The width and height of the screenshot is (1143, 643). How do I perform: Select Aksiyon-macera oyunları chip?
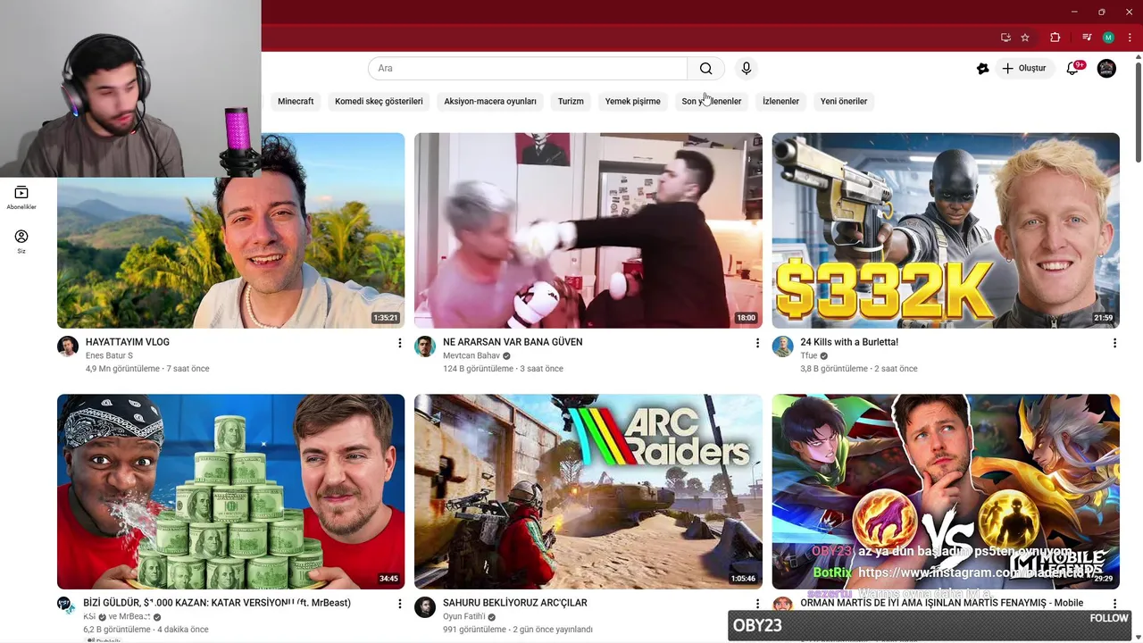(x=490, y=101)
